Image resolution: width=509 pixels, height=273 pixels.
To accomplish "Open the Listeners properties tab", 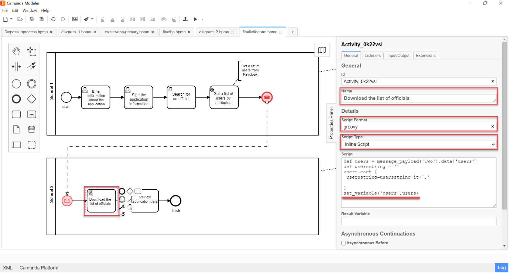I will 373,56.
